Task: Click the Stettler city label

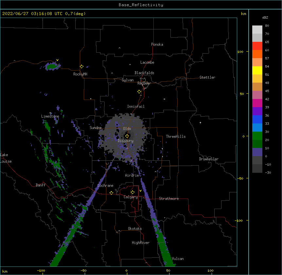Action: pyautogui.click(x=207, y=77)
